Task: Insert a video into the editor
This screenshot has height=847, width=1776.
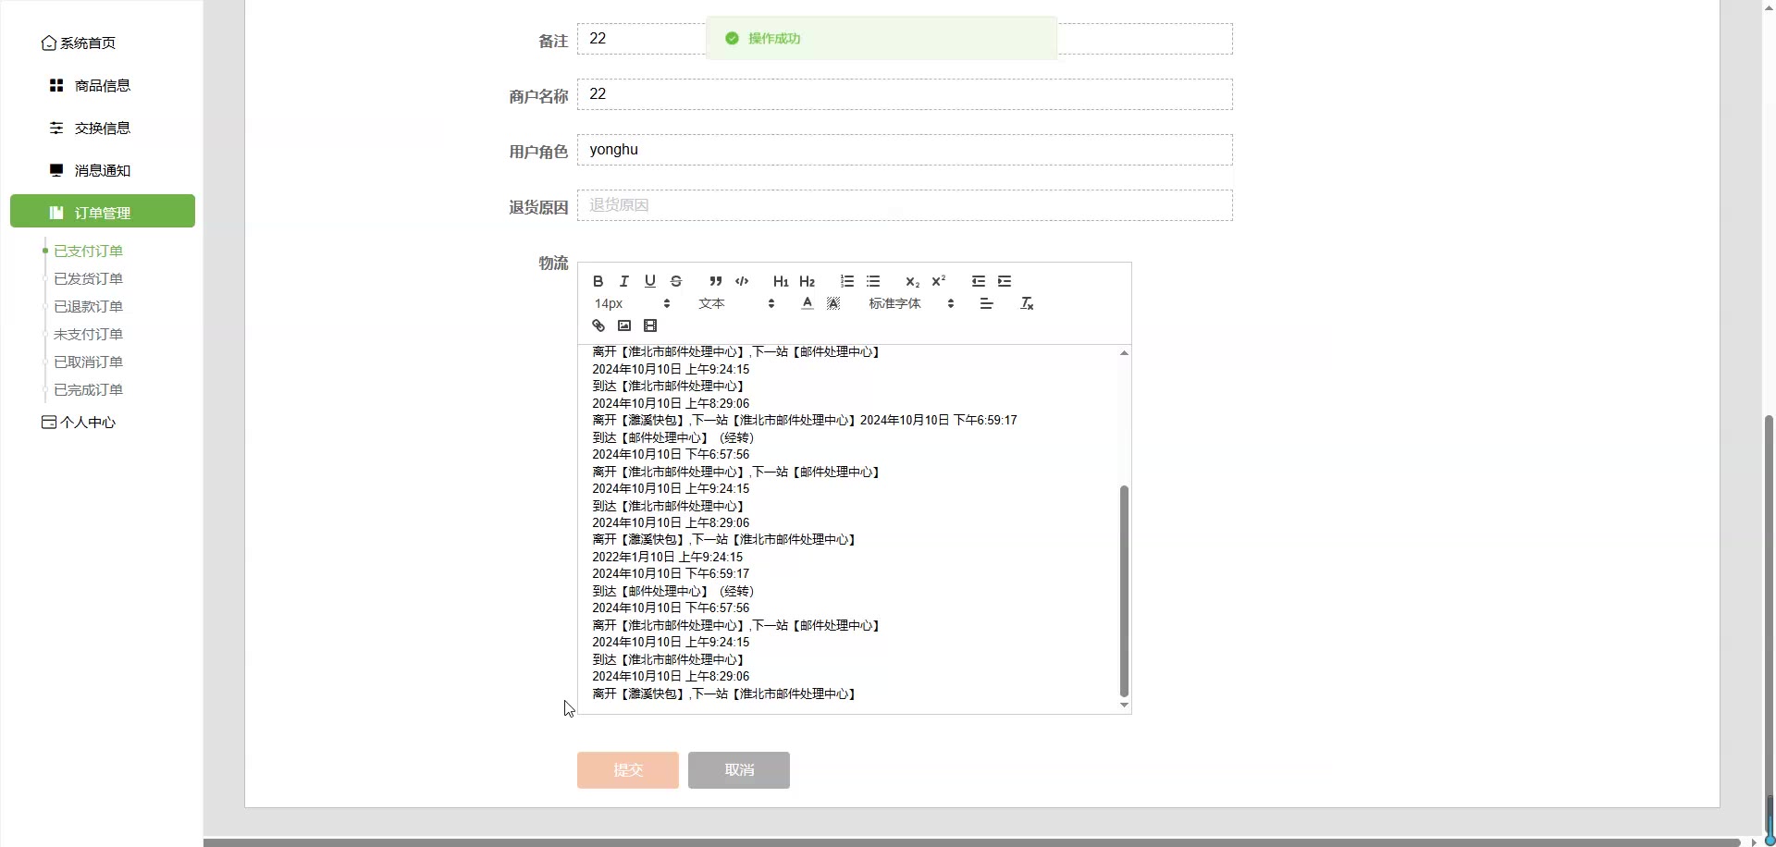Action: [650, 325]
